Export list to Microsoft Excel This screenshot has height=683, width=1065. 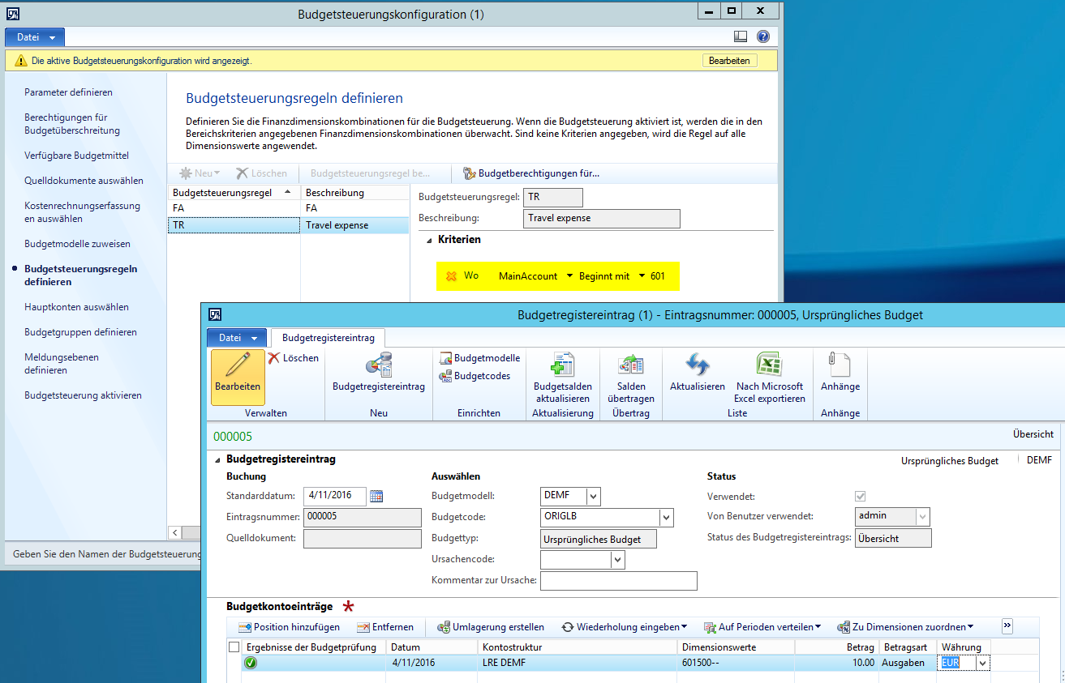click(769, 365)
